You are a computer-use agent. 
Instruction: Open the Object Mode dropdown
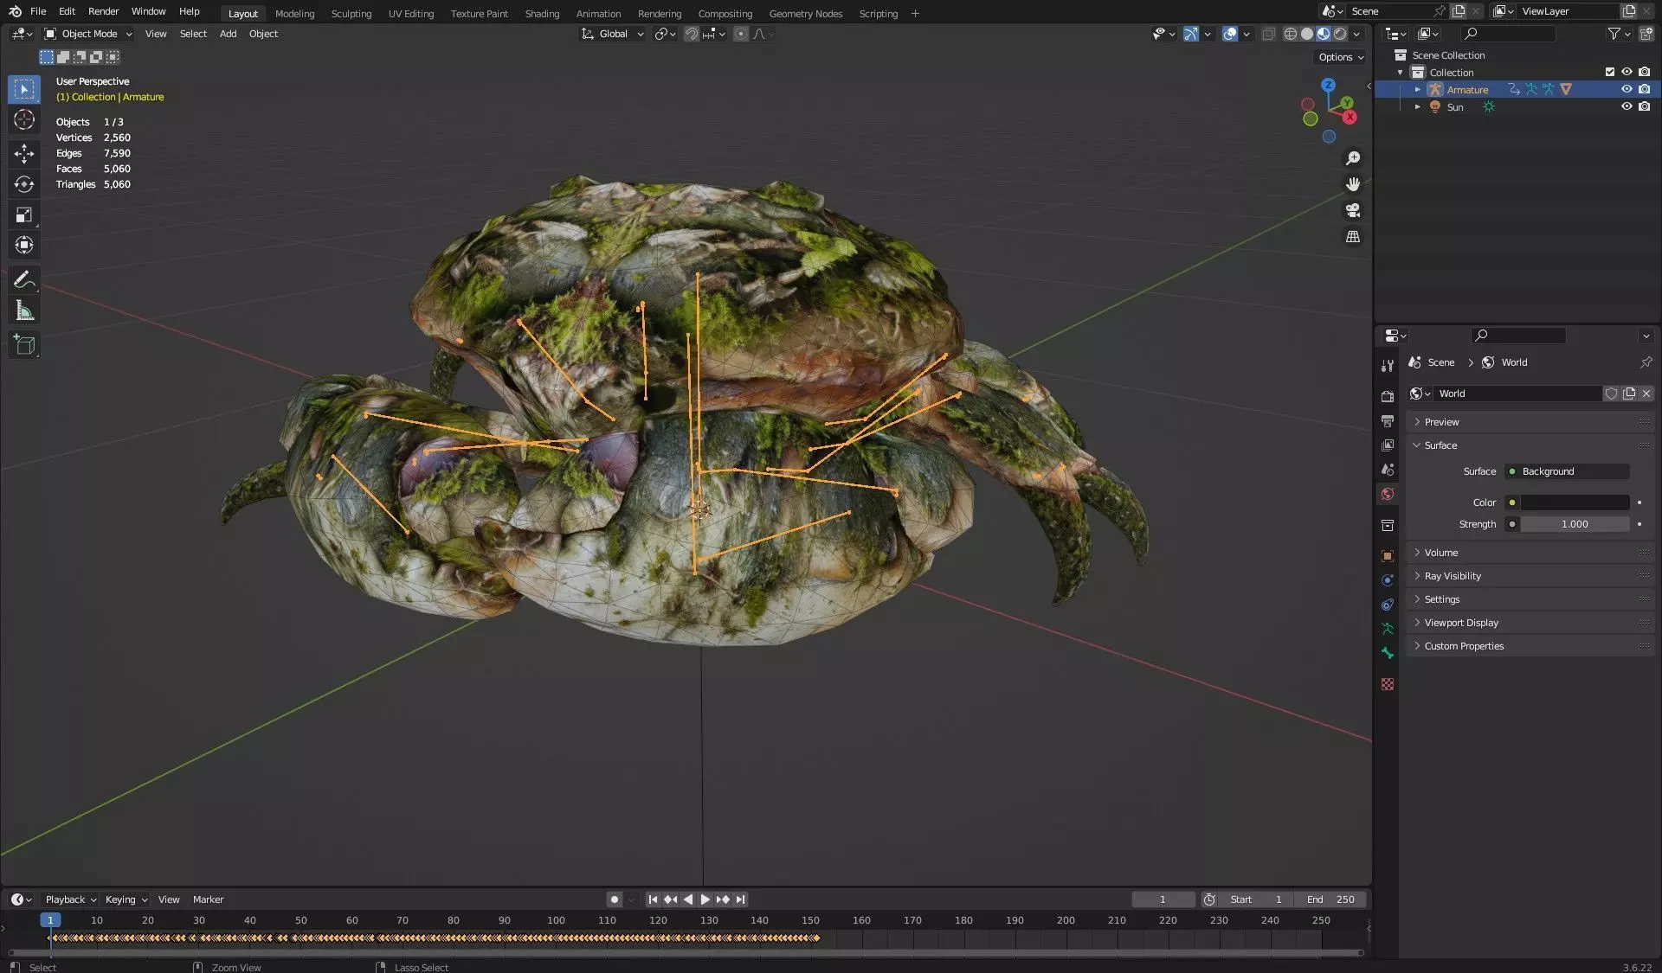[x=88, y=34]
